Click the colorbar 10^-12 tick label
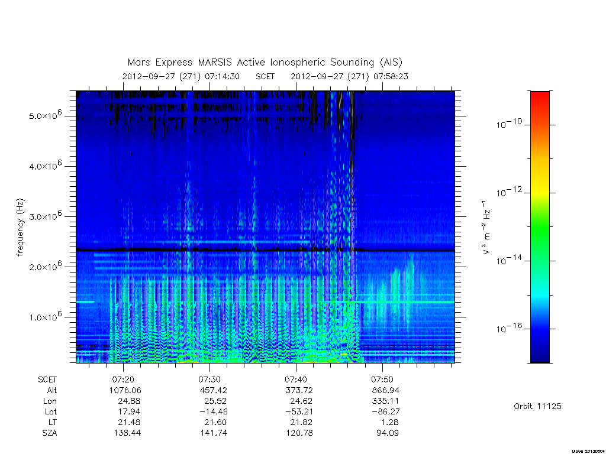This screenshot has width=606, height=454. point(509,192)
